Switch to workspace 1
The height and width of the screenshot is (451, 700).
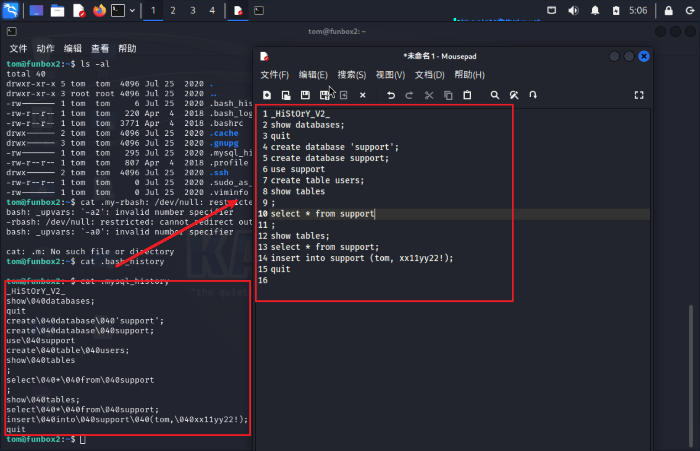coord(153,10)
